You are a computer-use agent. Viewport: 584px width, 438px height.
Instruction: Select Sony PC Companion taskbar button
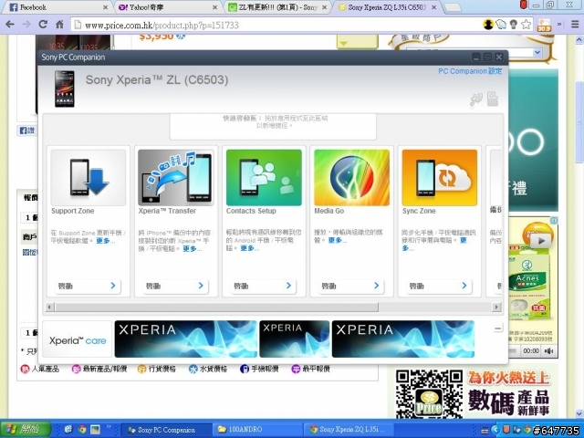(166, 430)
